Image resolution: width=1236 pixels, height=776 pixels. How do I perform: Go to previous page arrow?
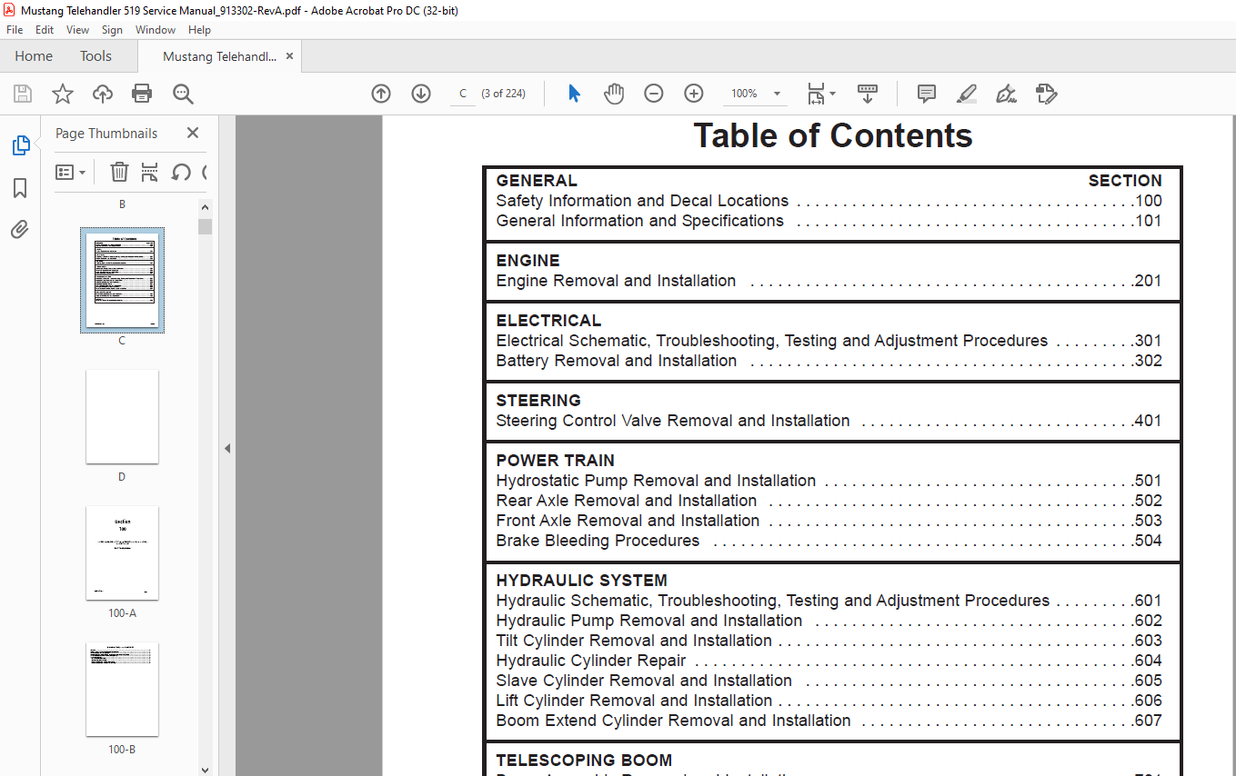[381, 94]
